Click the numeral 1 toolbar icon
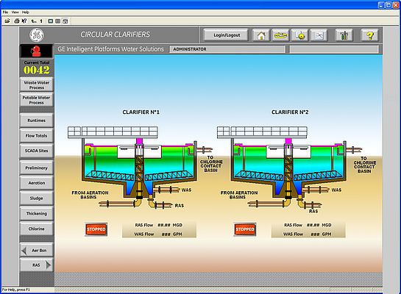 41,21
